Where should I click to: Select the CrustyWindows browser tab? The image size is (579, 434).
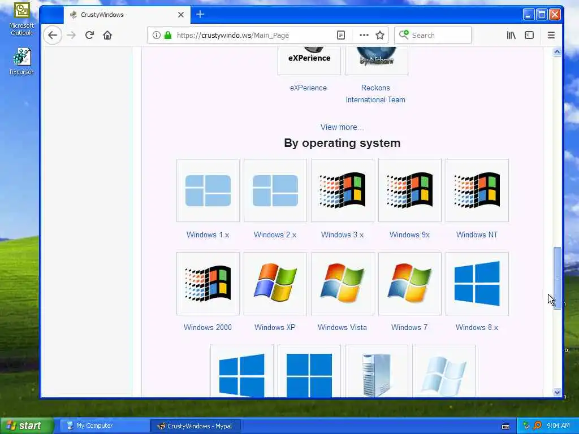pos(127,15)
